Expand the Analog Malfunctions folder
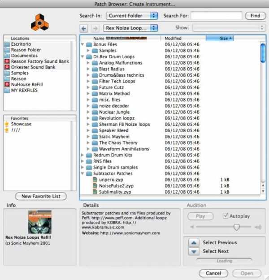 pos(88,63)
